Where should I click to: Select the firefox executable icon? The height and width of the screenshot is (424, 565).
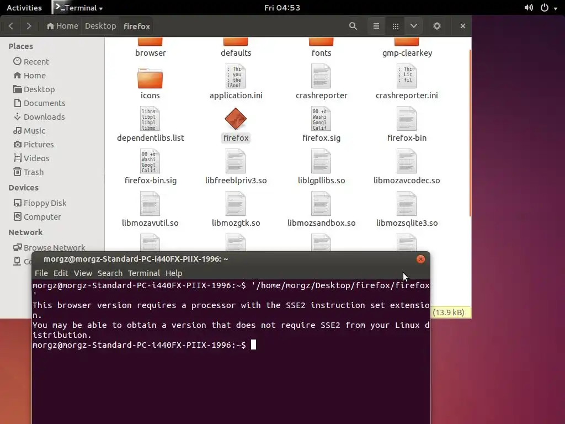click(235, 119)
